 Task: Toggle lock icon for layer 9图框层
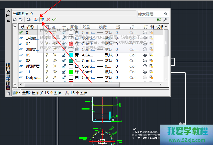click(x=64, y=66)
